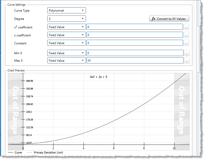Click the vertical scrollbar thumb
Image resolution: width=206 pixels, height=161 pixels.
pyautogui.click(x=198, y=49)
